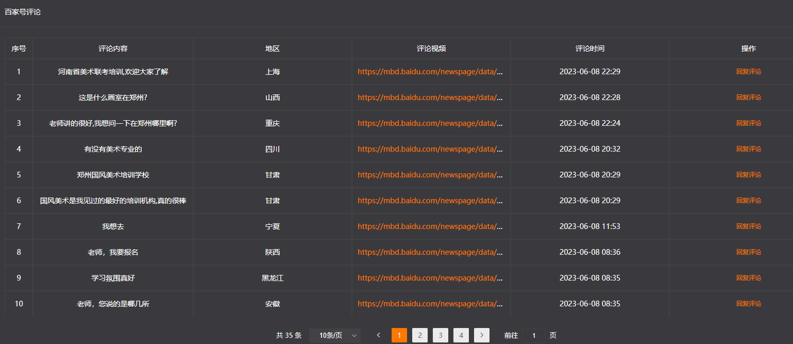The width and height of the screenshot is (793, 344).
Task: Reply to comment 学习氛围真好
Action: coord(749,278)
